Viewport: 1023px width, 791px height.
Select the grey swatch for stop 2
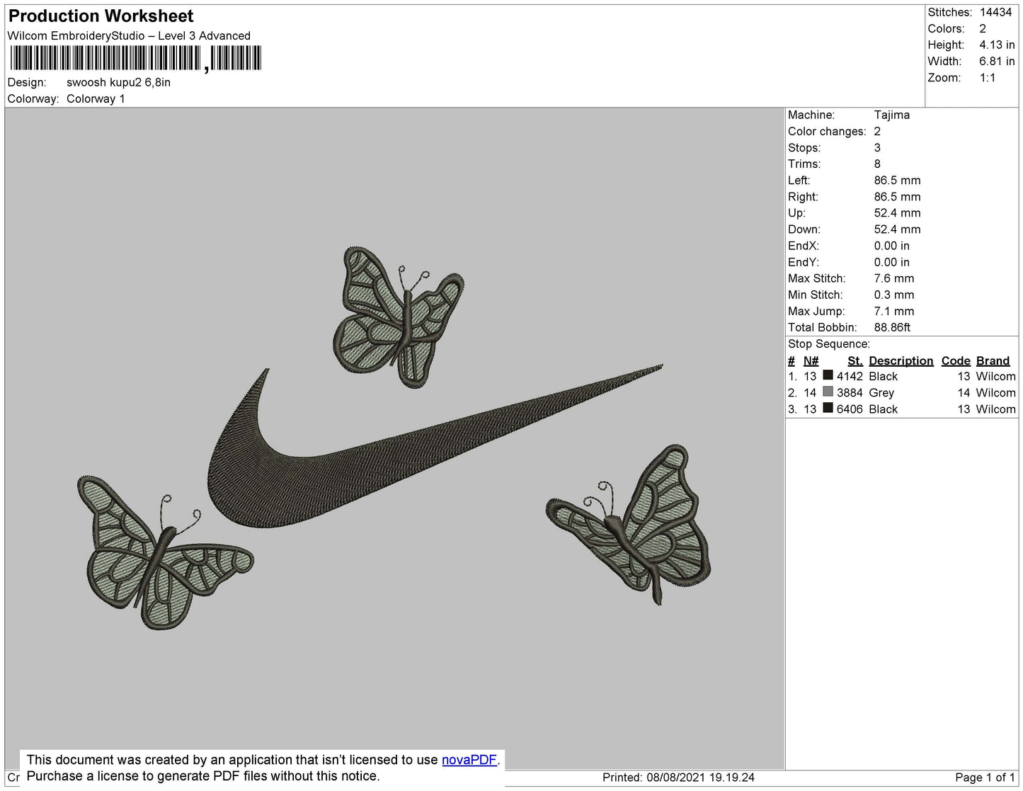[x=828, y=392]
